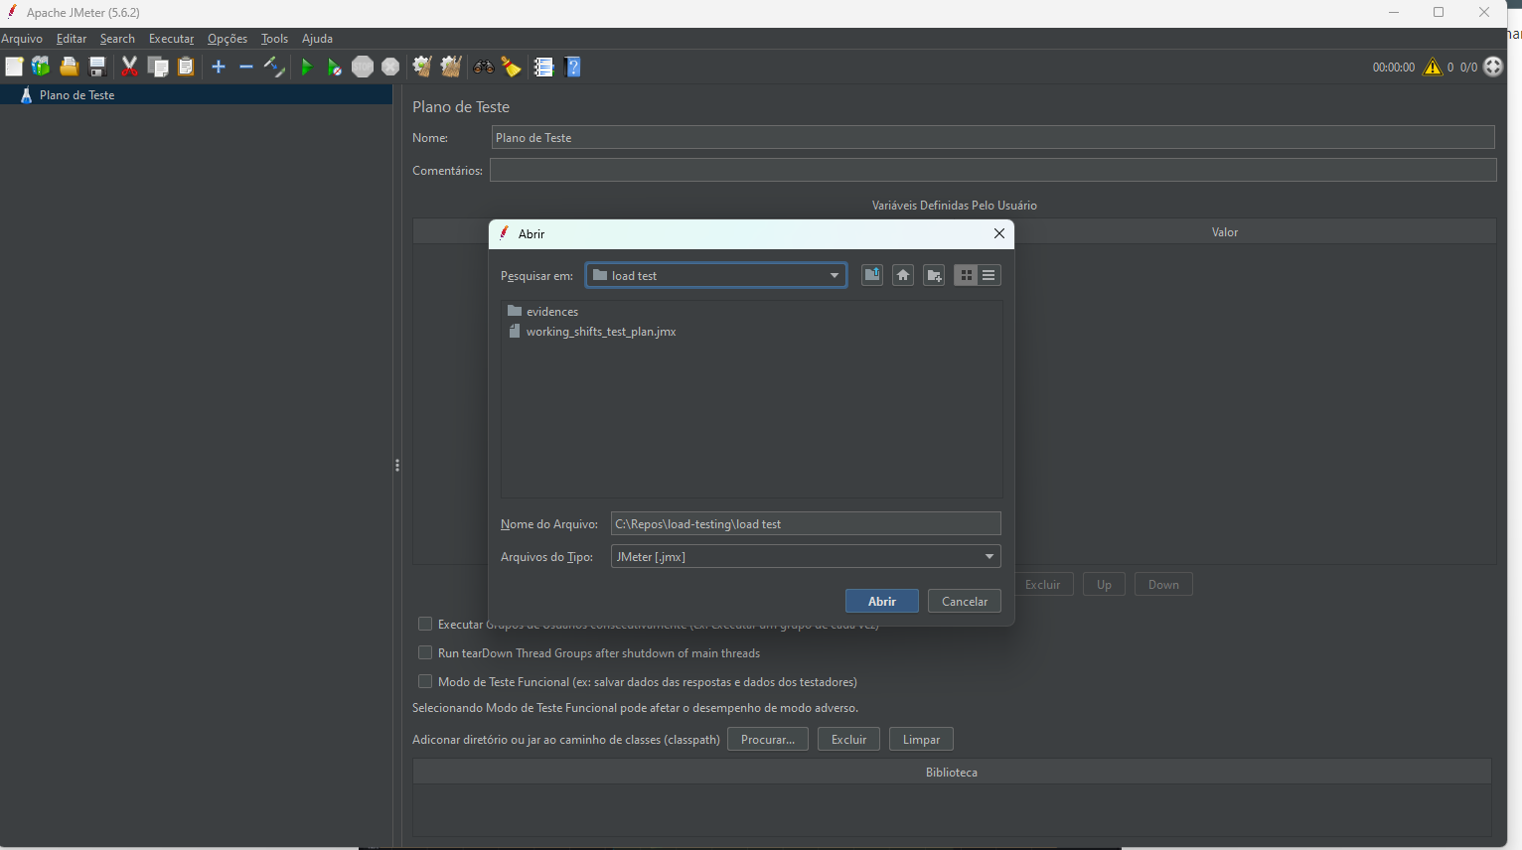Click the Home folder icon in dialog
The height and width of the screenshot is (850, 1522).
coord(902,275)
